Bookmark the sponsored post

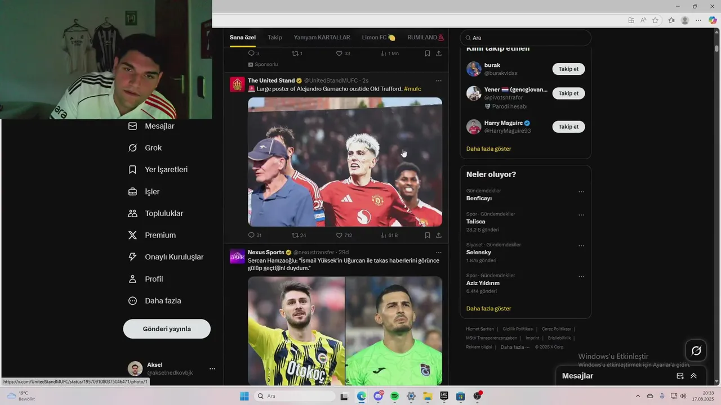point(428,53)
